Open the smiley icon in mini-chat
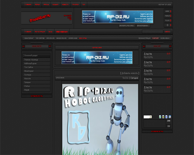 tap(163, 117)
